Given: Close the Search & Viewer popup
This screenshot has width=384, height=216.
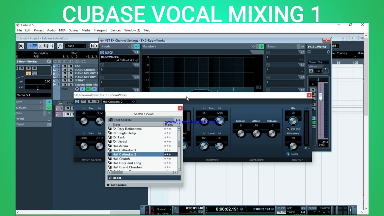Looking at the screenshot, I should [180, 108].
